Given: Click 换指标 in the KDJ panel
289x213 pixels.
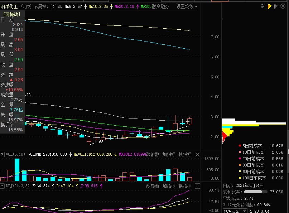Looking at the screenshot, I should pyautogui.click(x=185, y=186).
